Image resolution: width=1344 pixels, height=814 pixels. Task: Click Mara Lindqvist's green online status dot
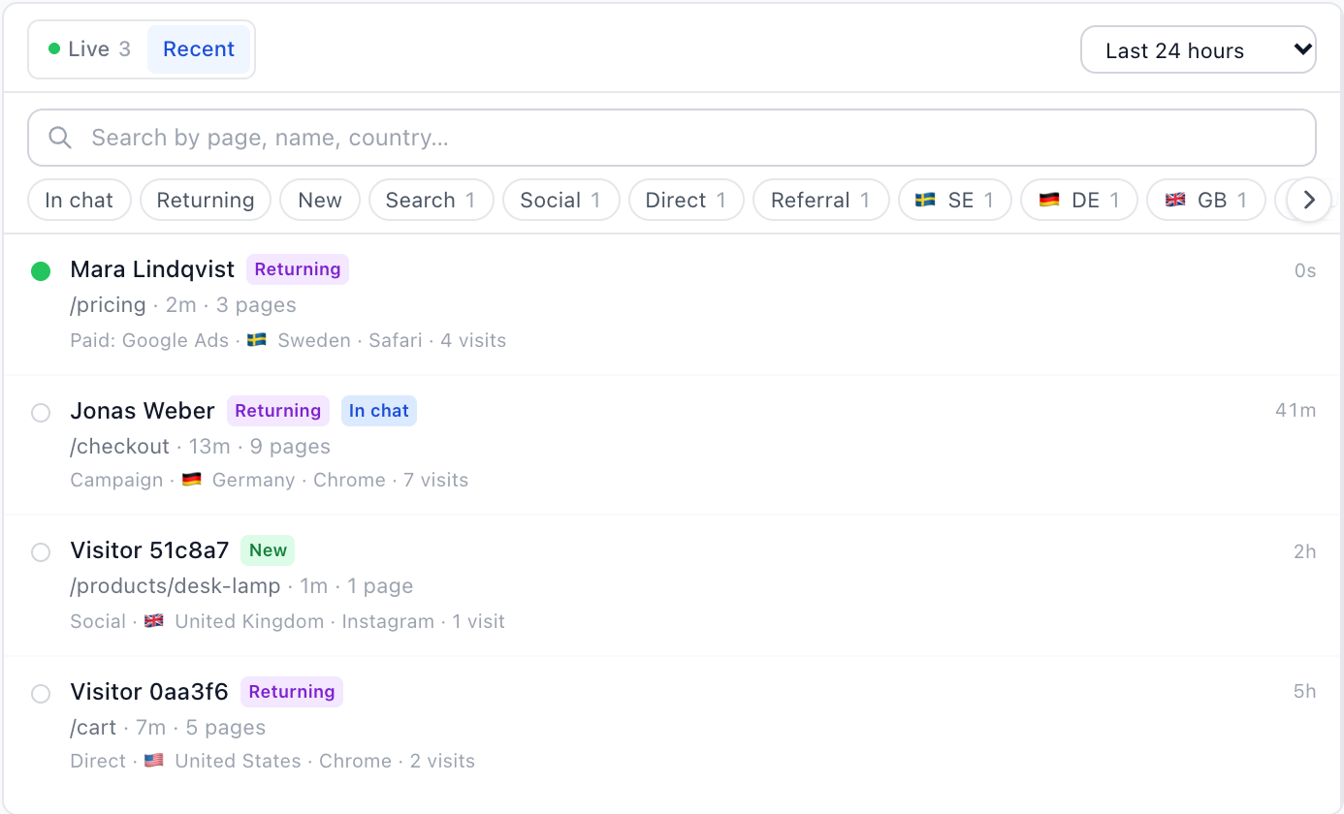coord(41,271)
